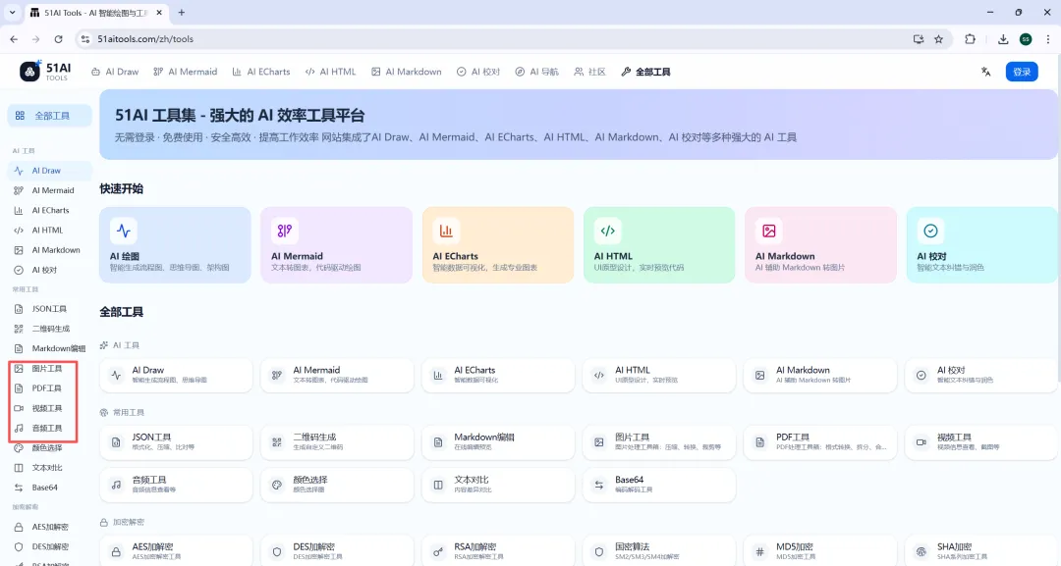1061x566 pixels.
Task: Open AI ECharts in the sidebar
Action: [49, 210]
